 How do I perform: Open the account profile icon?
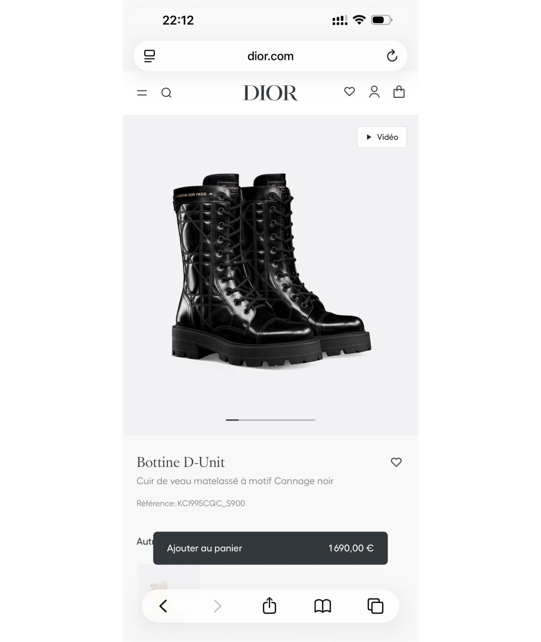click(x=374, y=92)
